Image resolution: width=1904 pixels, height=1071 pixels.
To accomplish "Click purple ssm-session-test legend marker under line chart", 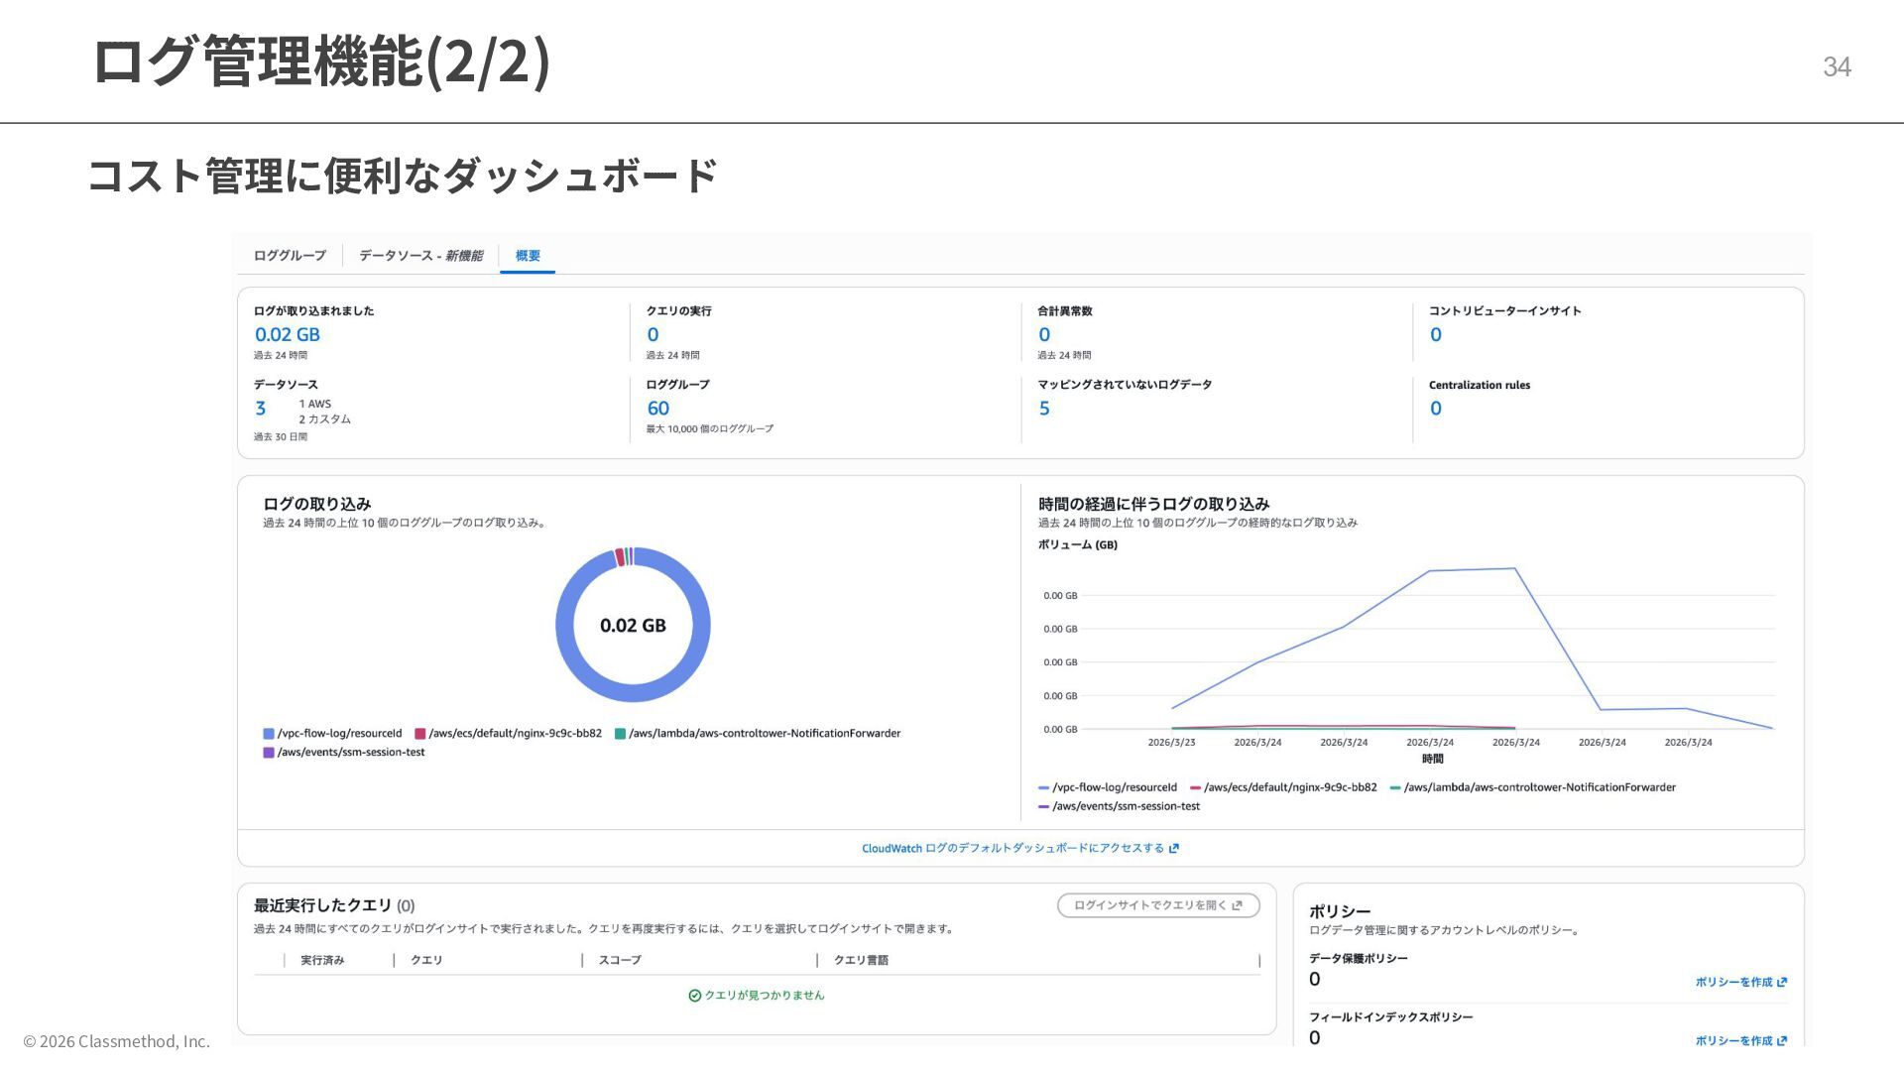I will pos(1043,807).
